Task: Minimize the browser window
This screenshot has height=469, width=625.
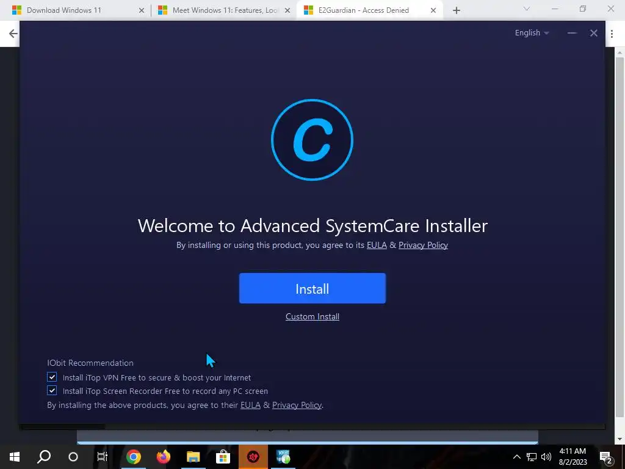Action: 555,9
